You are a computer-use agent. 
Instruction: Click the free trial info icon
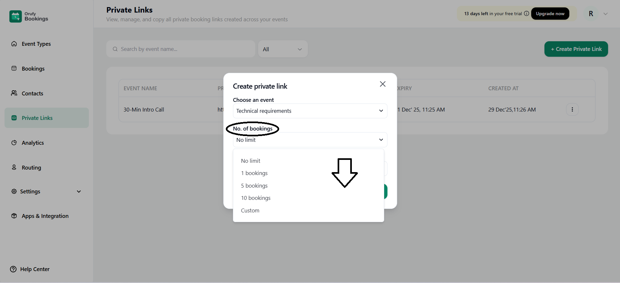(526, 14)
